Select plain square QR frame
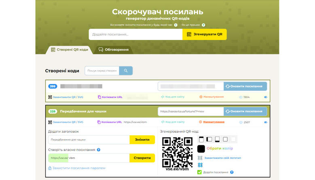 pyautogui.click(x=225, y=139)
